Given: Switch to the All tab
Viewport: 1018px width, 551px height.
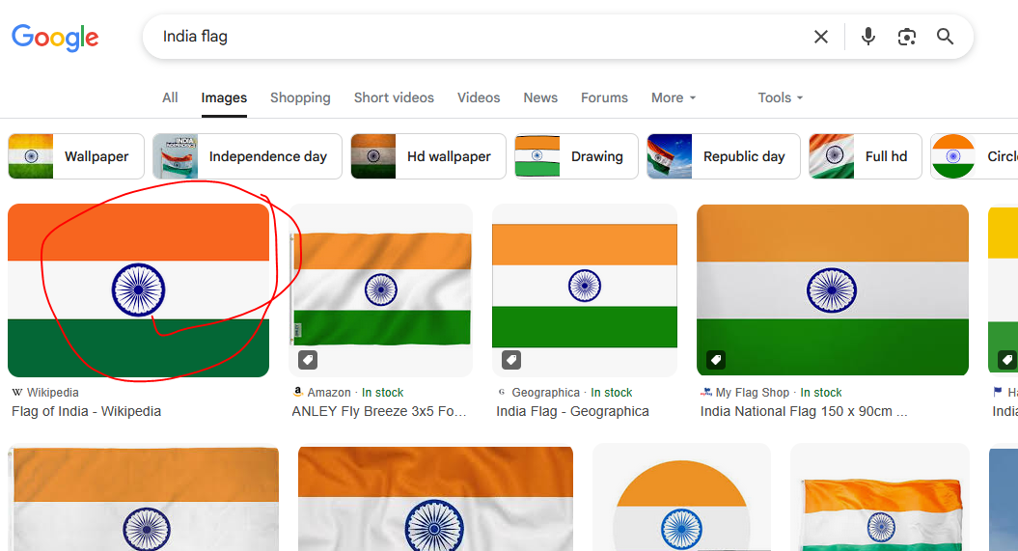Looking at the screenshot, I should 170,97.
